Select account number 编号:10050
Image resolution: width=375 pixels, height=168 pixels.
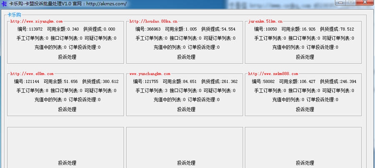(265, 29)
